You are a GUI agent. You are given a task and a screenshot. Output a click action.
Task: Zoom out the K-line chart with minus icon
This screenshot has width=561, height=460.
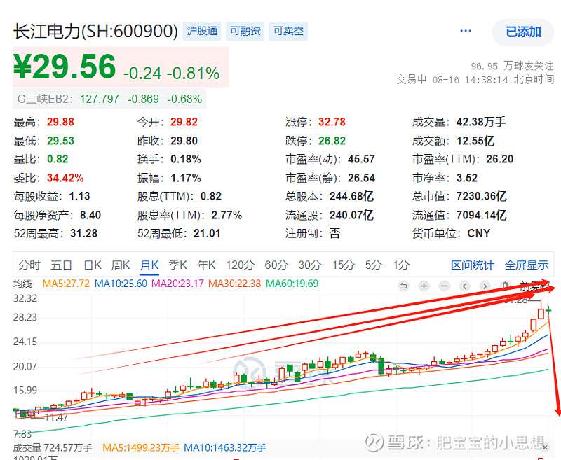(445, 286)
